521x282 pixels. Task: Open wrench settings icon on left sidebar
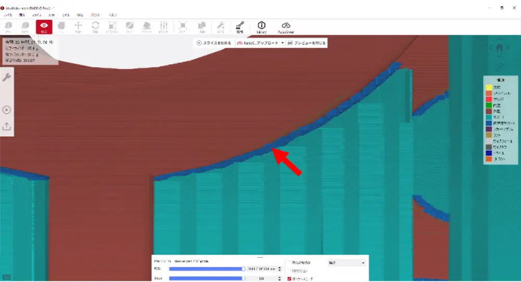pos(7,78)
